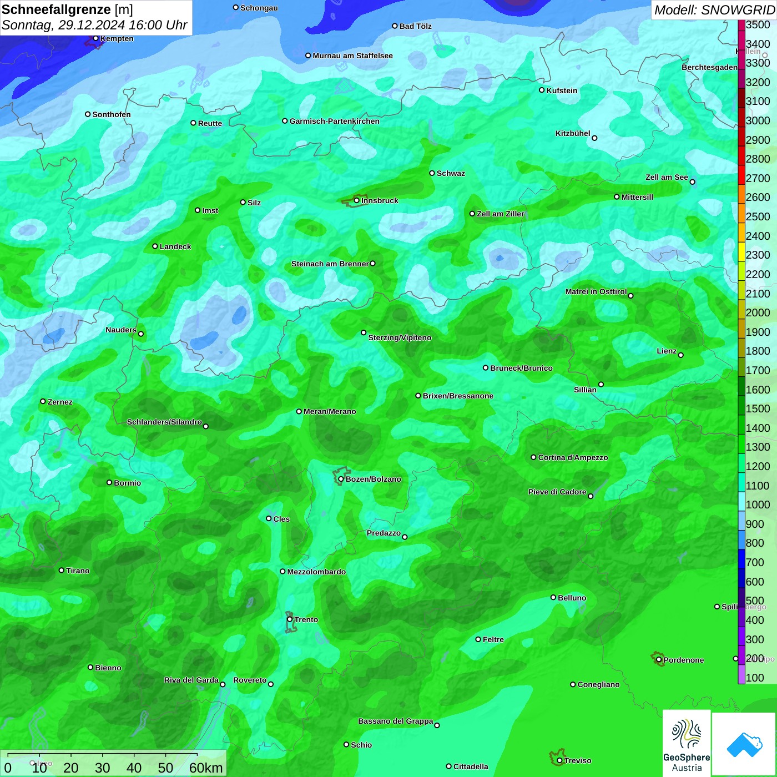
Task: Click the Tirano marker dot
Action: click(x=62, y=570)
